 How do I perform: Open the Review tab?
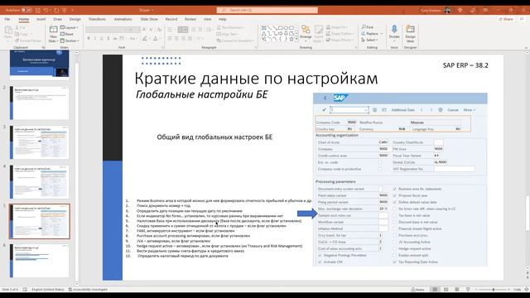(x=190, y=19)
